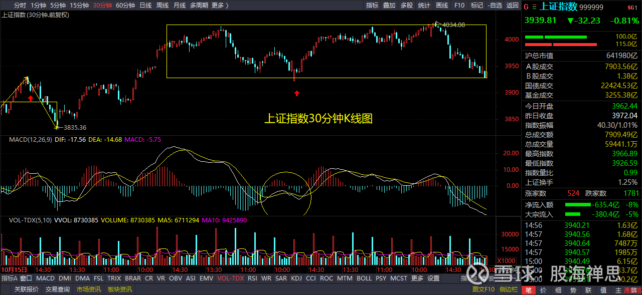Select the 60分钟 timeframe
The image size is (642, 295).
tap(125, 6)
